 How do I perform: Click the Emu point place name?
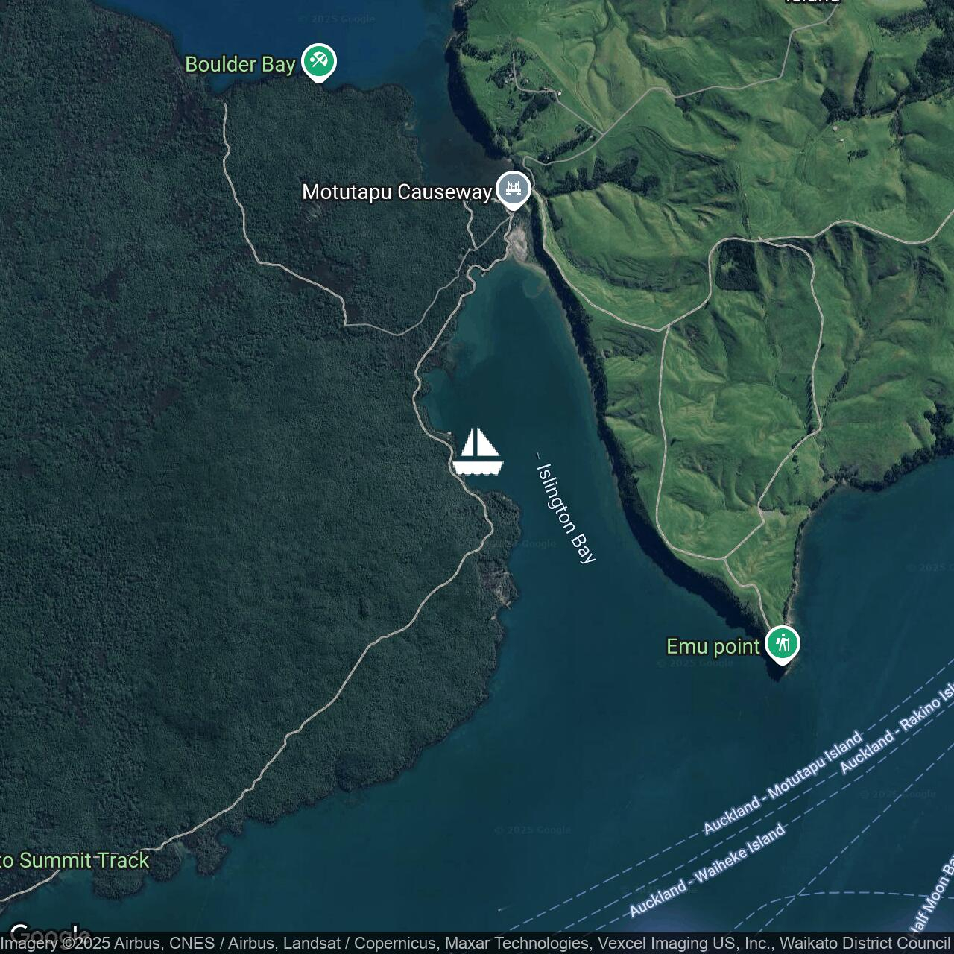coord(713,647)
